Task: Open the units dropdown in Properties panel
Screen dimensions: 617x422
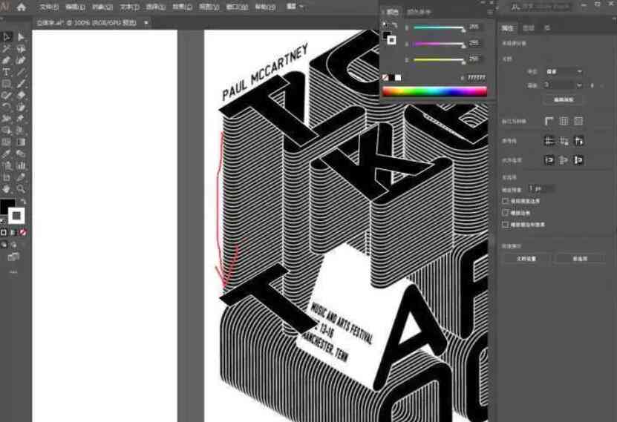Action: pos(563,71)
